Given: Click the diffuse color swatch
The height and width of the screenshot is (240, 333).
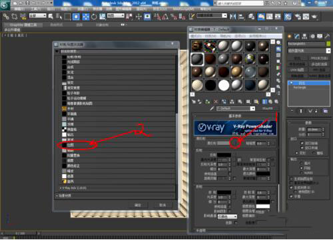Looking at the screenshot, I should [224, 143].
